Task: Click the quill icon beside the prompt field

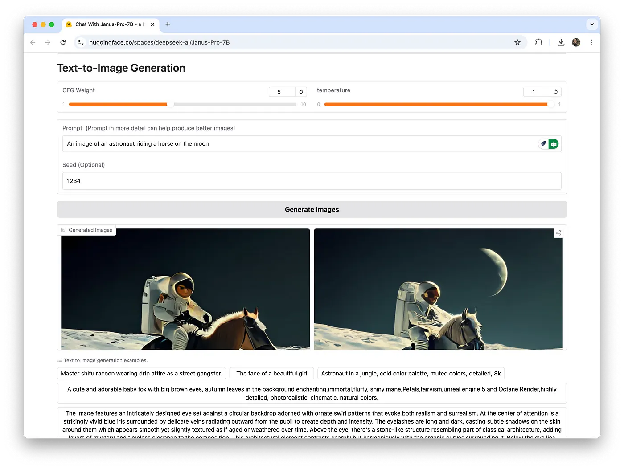Action: coord(543,144)
